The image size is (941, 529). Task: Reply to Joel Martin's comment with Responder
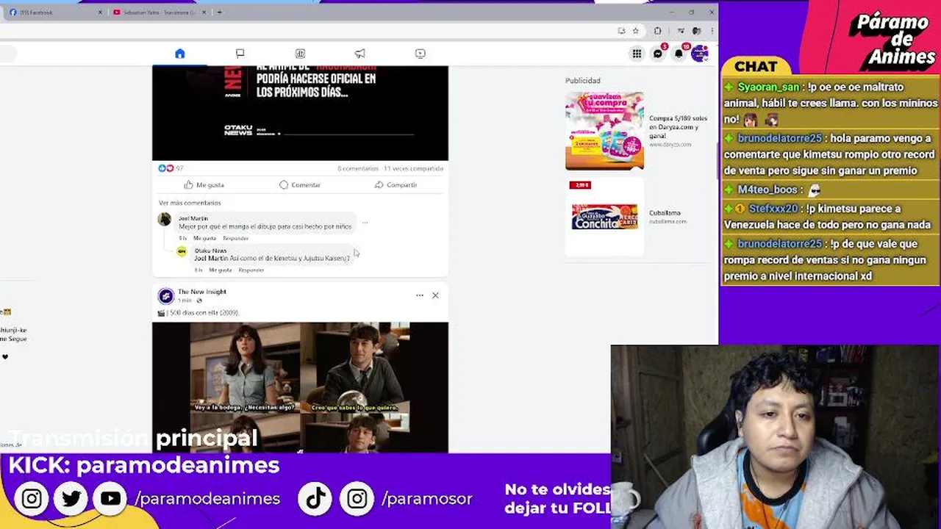(x=236, y=238)
